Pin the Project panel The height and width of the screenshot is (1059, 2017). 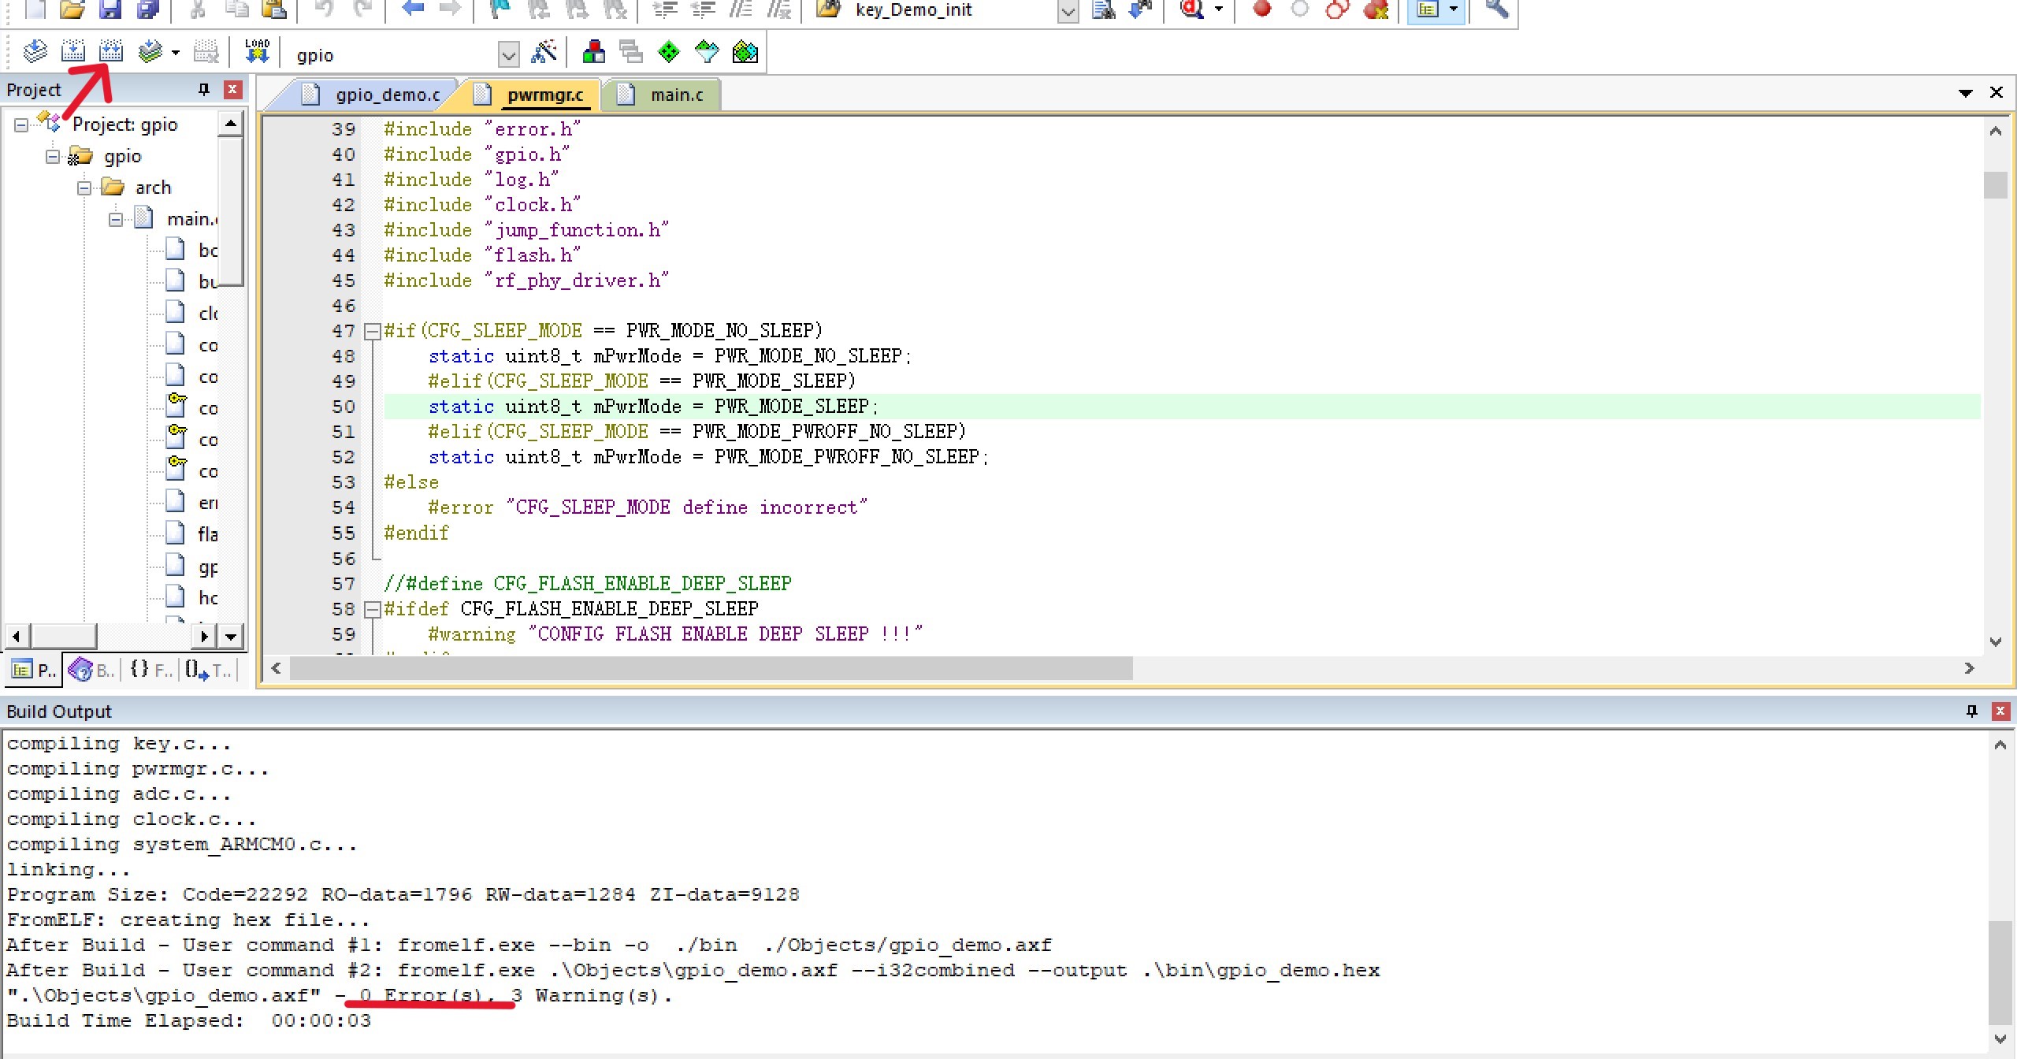[204, 89]
